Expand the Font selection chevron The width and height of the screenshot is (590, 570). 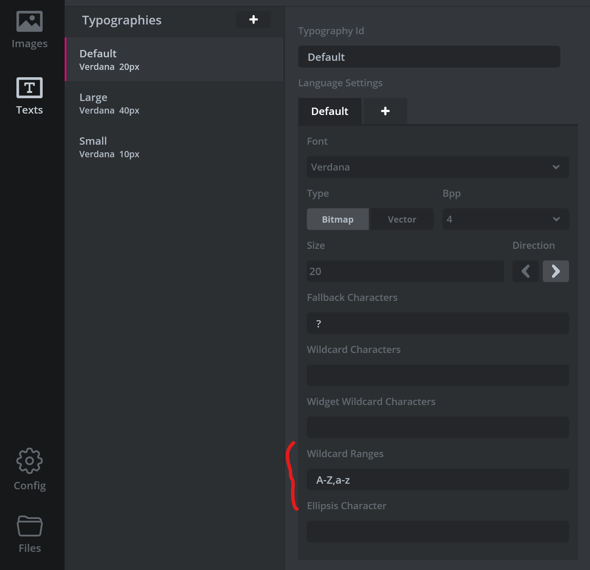click(556, 167)
